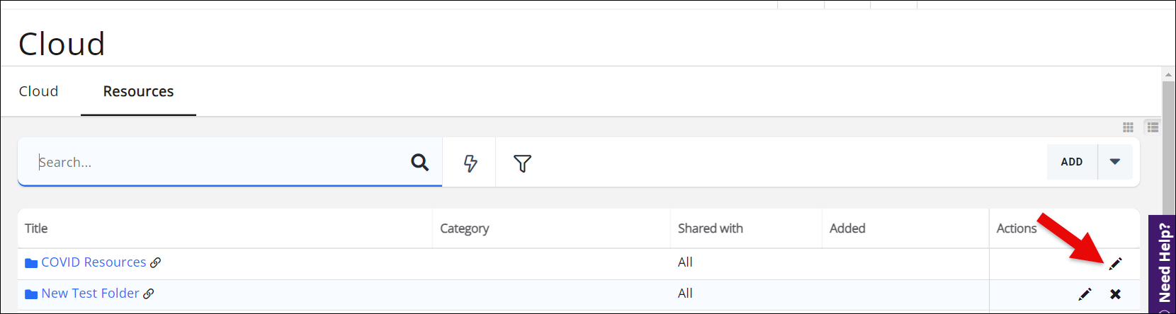The width and height of the screenshot is (1176, 314).
Task: Select the Resources tab
Action: coord(138,91)
